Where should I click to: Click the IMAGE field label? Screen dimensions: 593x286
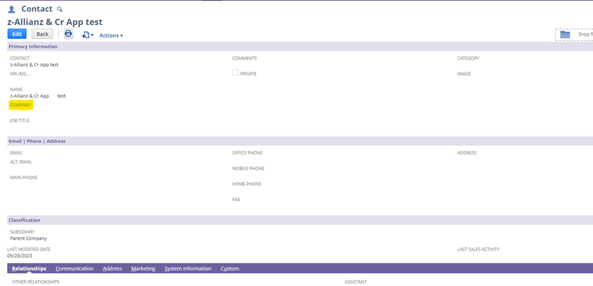coord(464,74)
